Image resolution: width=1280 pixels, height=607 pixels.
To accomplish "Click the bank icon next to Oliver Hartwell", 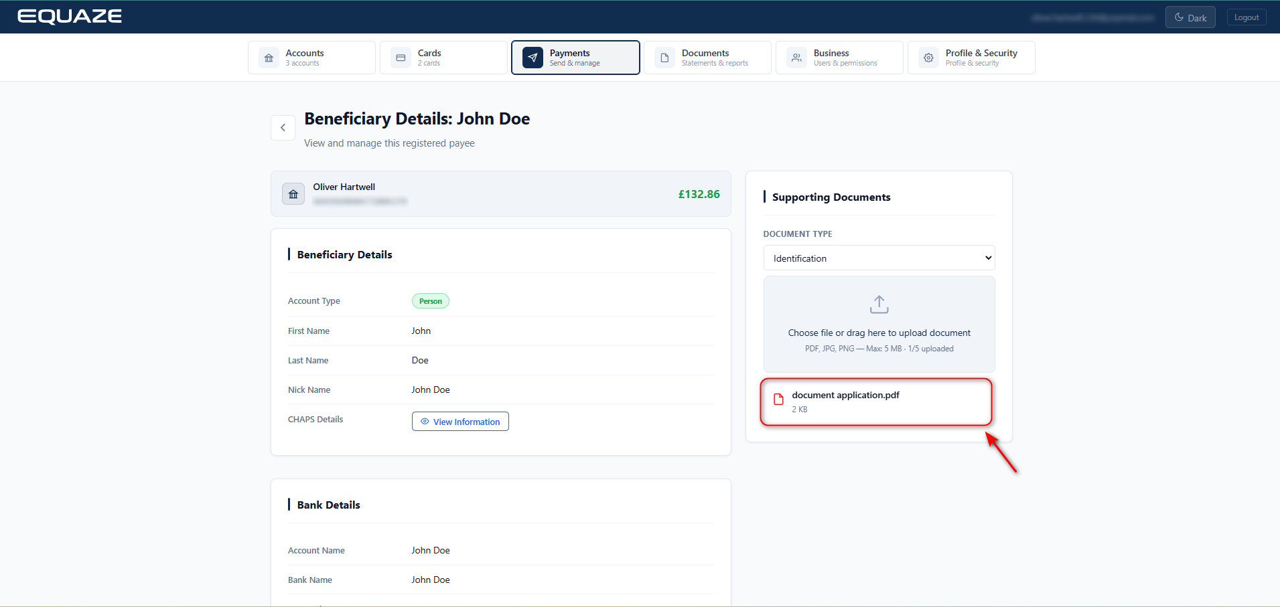I will tap(293, 194).
